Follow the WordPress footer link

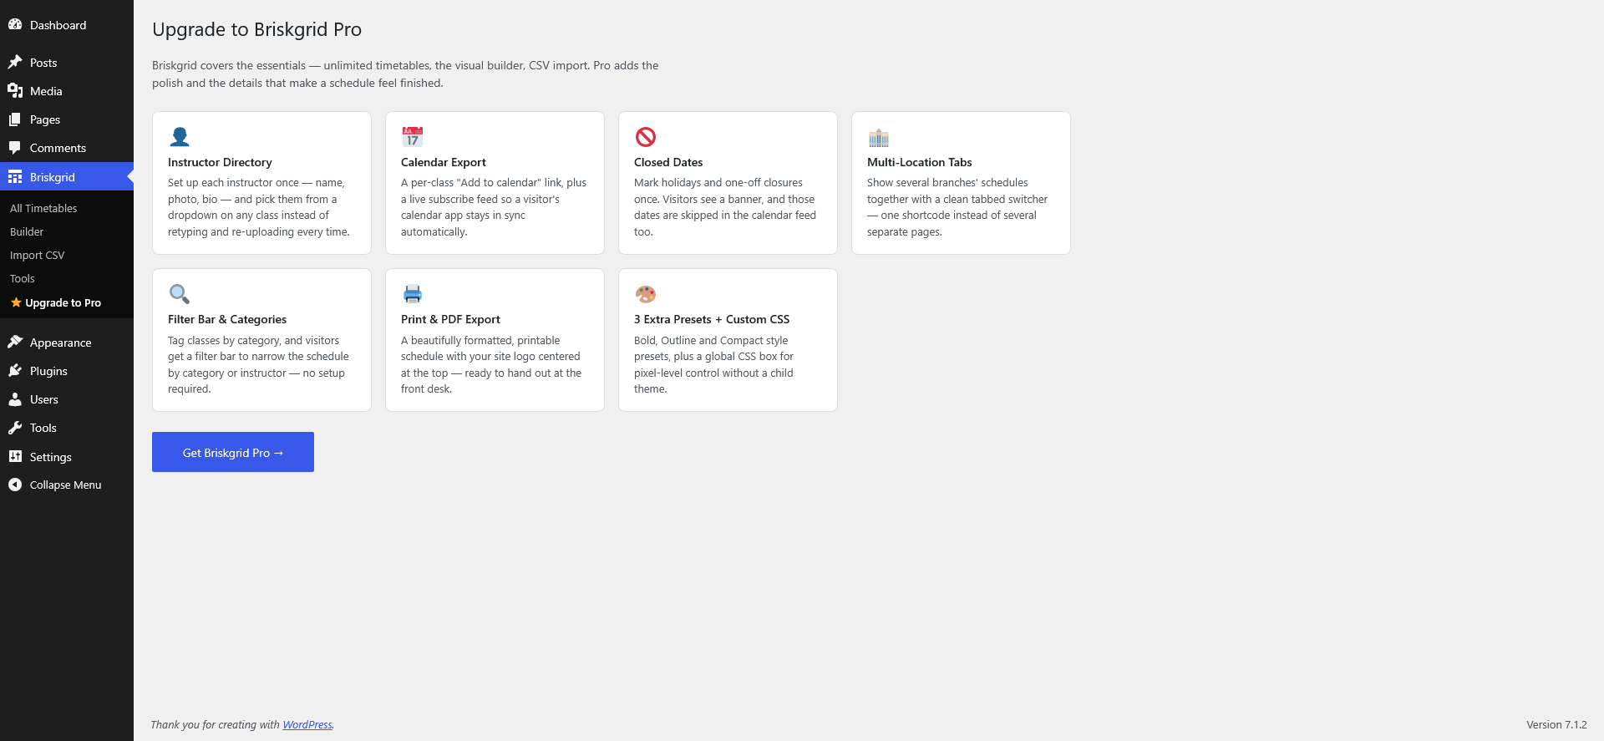[307, 725]
